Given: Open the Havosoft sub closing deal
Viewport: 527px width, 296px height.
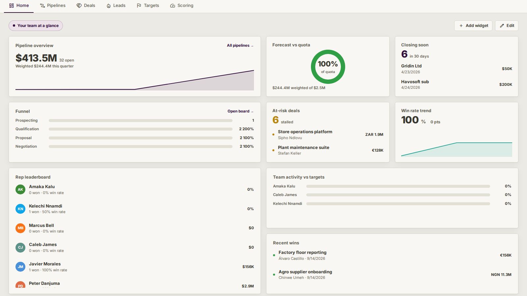Looking at the screenshot, I should point(457,85).
